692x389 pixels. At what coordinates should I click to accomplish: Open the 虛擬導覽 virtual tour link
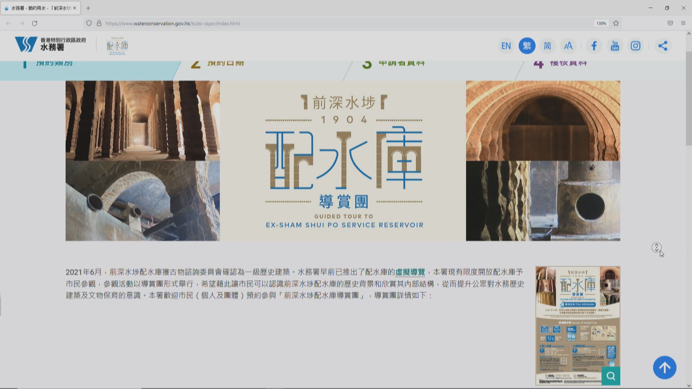(410, 272)
